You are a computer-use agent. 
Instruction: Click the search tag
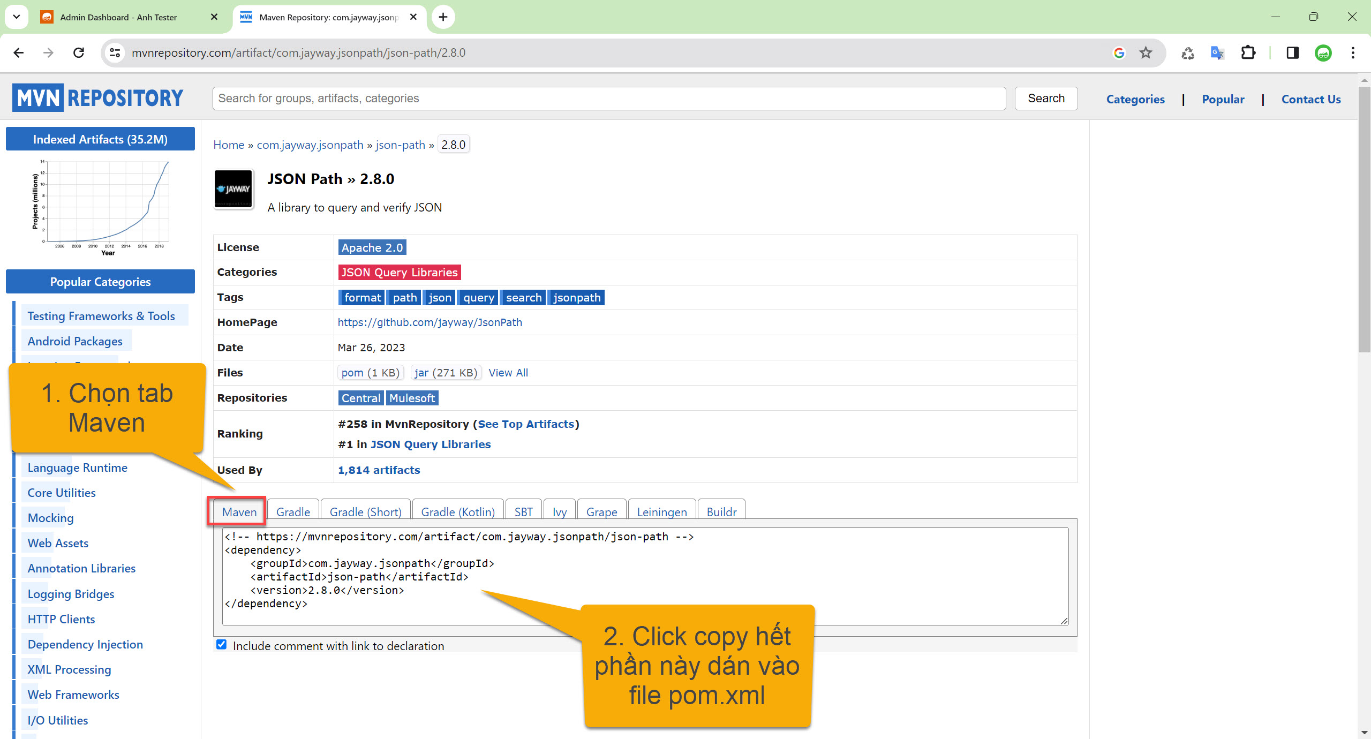(523, 297)
